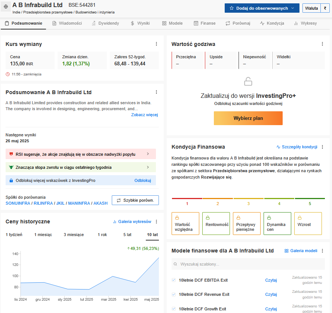332x313 pixels.
Task: Open the Kurs wymiany three-dot menu
Action: tap(157, 44)
